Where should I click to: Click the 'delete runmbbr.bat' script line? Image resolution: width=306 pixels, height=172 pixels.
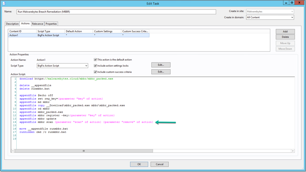click(x=35, y=89)
